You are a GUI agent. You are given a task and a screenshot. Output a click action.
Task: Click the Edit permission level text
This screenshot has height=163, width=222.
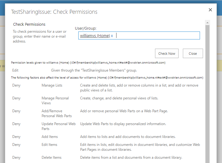15,70
